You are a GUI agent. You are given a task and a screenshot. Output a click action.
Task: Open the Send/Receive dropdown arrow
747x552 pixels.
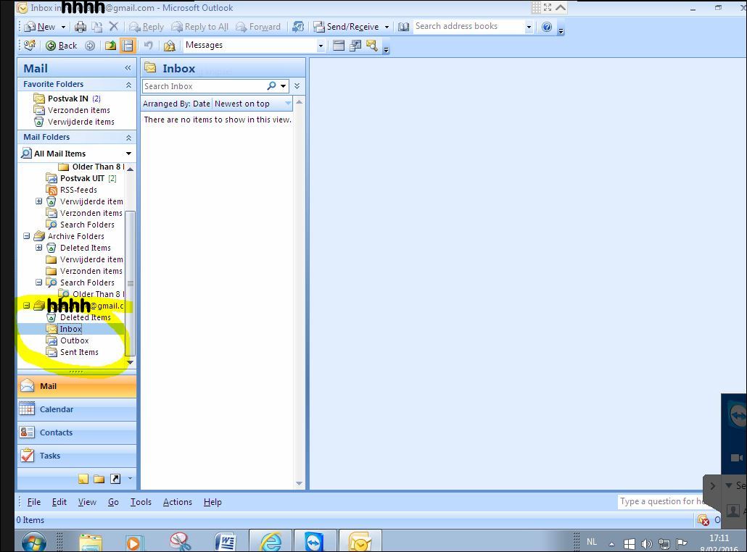pyautogui.click(x=387, y=27)
